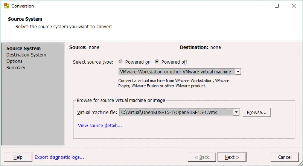Image resolution: width=303 pixels, height=166 pixels.
Task: Open the Options step in sidebar
Action: [14, 61]
